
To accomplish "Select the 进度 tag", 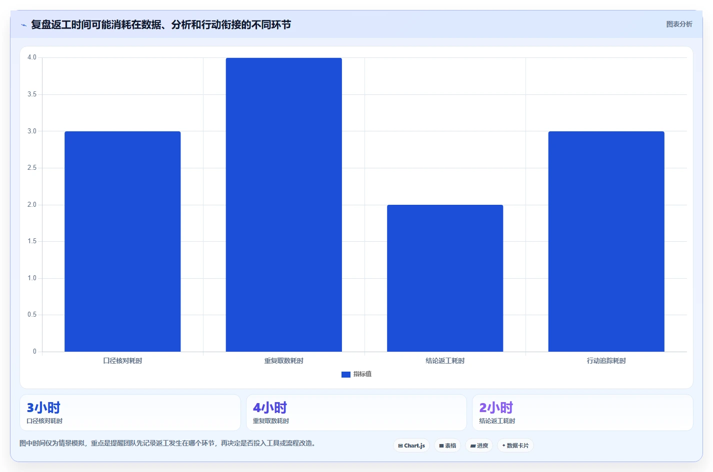I will tap(479, 446).
